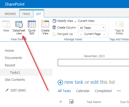Open Home in the left navigation
The height and width of the screenshot is (107, 129).
point(10,51)
